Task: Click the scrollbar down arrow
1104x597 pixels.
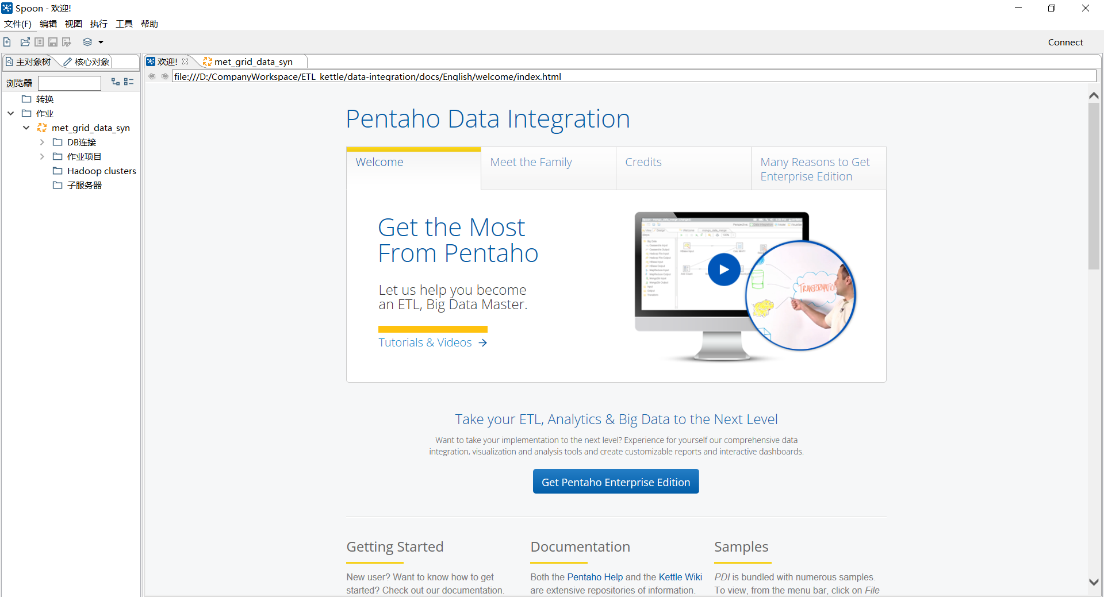Action: (1094, 582)
